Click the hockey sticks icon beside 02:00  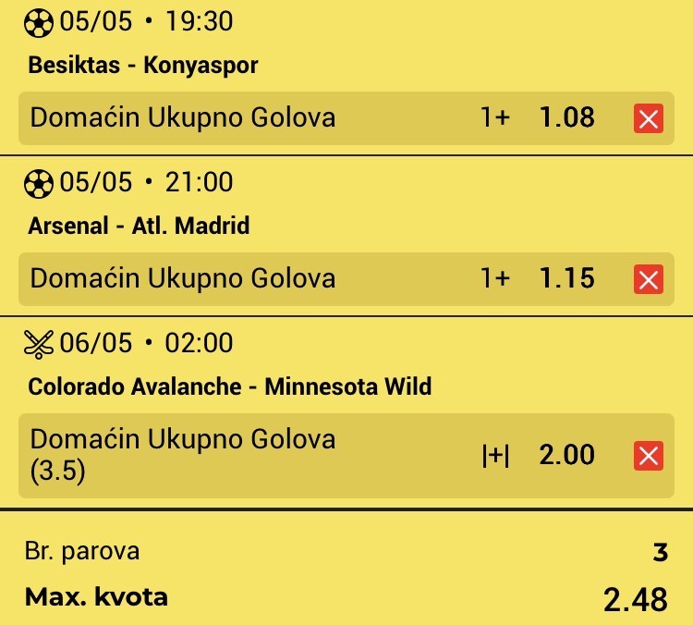(39, 344)
